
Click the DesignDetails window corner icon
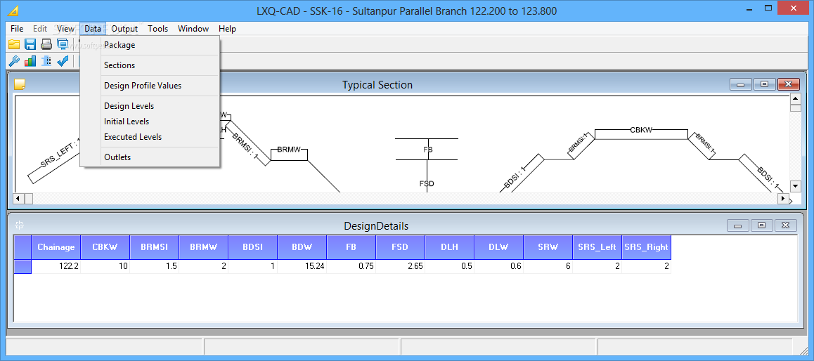tap(20, 225)
